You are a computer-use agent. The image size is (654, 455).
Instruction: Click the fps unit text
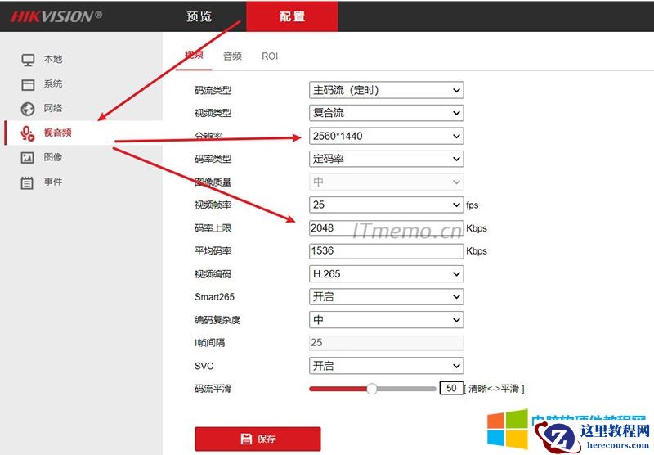pyautogui.click(x=473, y=205)
